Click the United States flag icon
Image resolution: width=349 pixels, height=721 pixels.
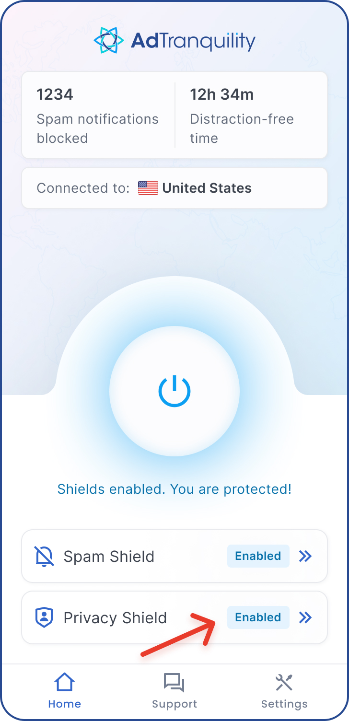click(148, 188)
